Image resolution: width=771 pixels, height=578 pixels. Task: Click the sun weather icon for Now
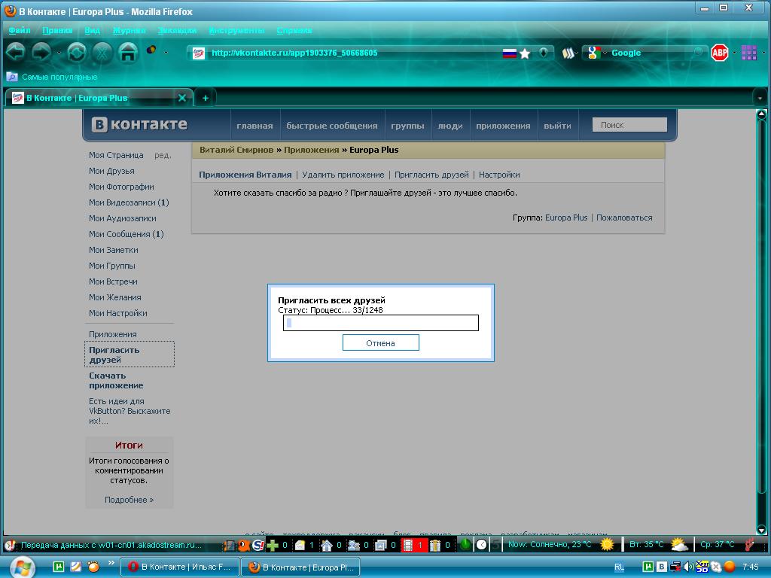coord(608,544)
